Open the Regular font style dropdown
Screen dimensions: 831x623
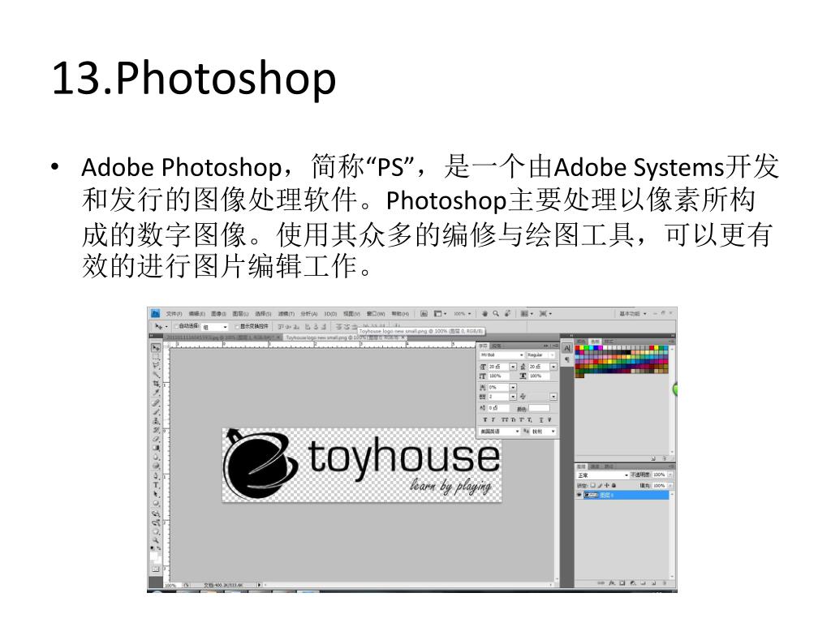click(540, 355)
